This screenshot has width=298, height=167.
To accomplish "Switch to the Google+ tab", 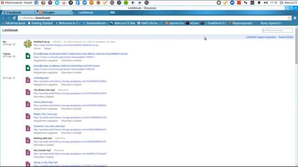I will (x=55, y=13).
